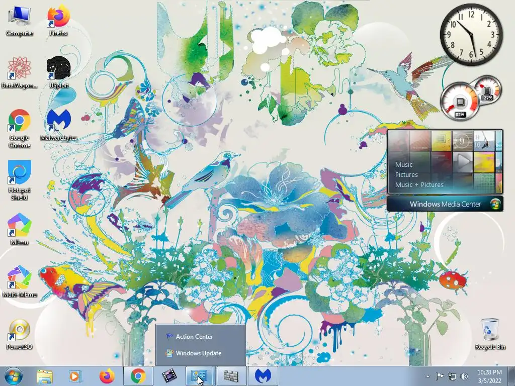Screen dimensions: 515x386
Task: Select the Multi-MEmu desktop shortcut
Action: tap(19, 281)
